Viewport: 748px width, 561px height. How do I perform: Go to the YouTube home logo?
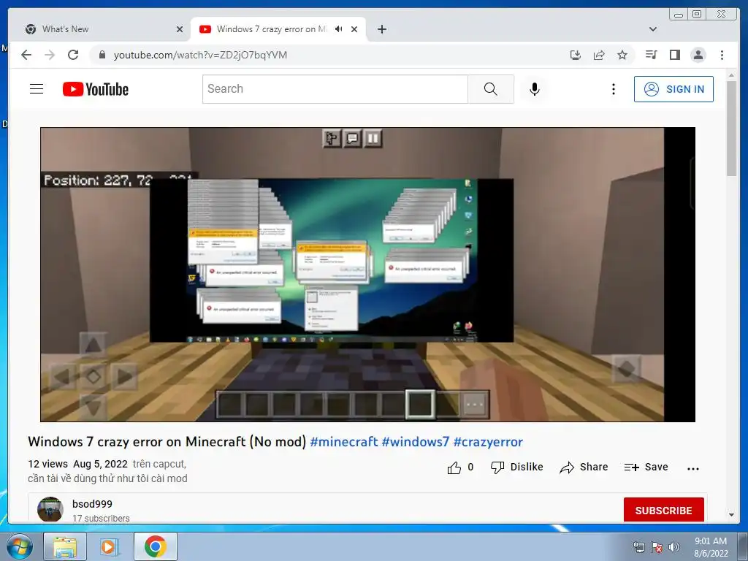point(96,89)
